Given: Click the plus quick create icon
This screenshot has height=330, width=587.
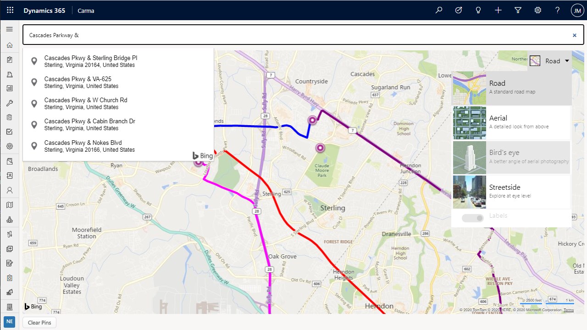Looking at the screenshot, I should (x=498, y=10).
